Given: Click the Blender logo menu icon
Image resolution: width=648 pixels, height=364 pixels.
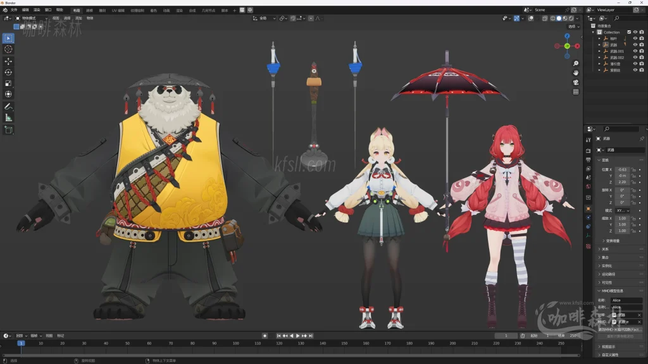Looking at the screenshot, I should [x=5, y=10].
